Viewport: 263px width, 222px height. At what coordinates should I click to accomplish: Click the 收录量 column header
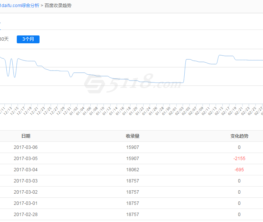coord(132,136)
